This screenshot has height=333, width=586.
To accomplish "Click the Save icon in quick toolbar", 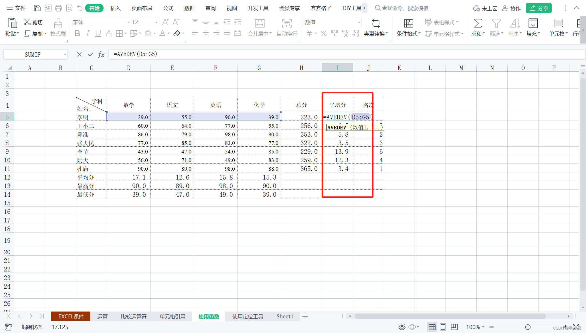I will (x=37, y=8).
